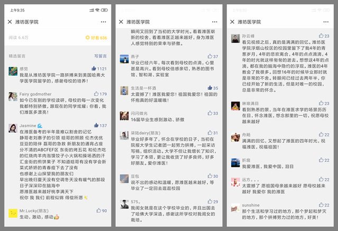Tap the thumbs-up on Fairy godmother's comment
The width and height of the screenshot is (338, 231).
click(96, 94)
